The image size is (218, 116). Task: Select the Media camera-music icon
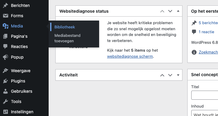coord(5,26)
